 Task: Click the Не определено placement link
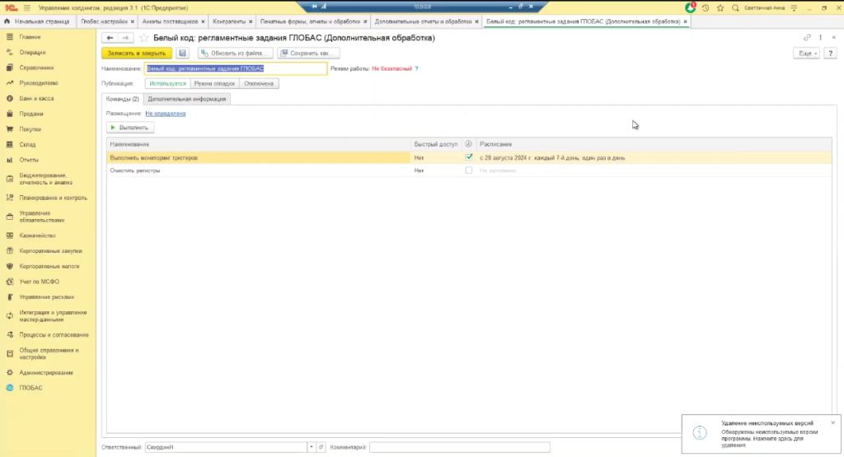(165, 114)
